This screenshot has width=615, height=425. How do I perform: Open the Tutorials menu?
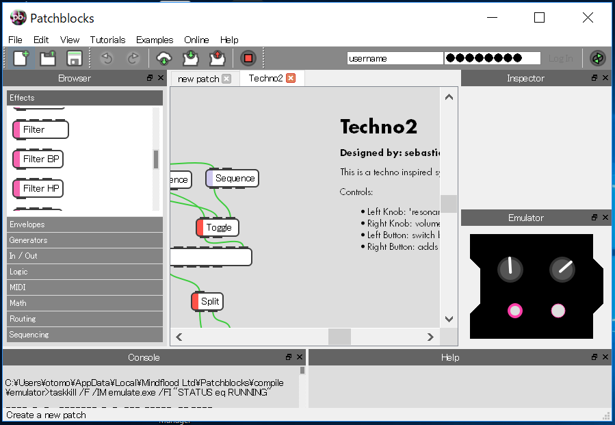[x=107, y=40]
